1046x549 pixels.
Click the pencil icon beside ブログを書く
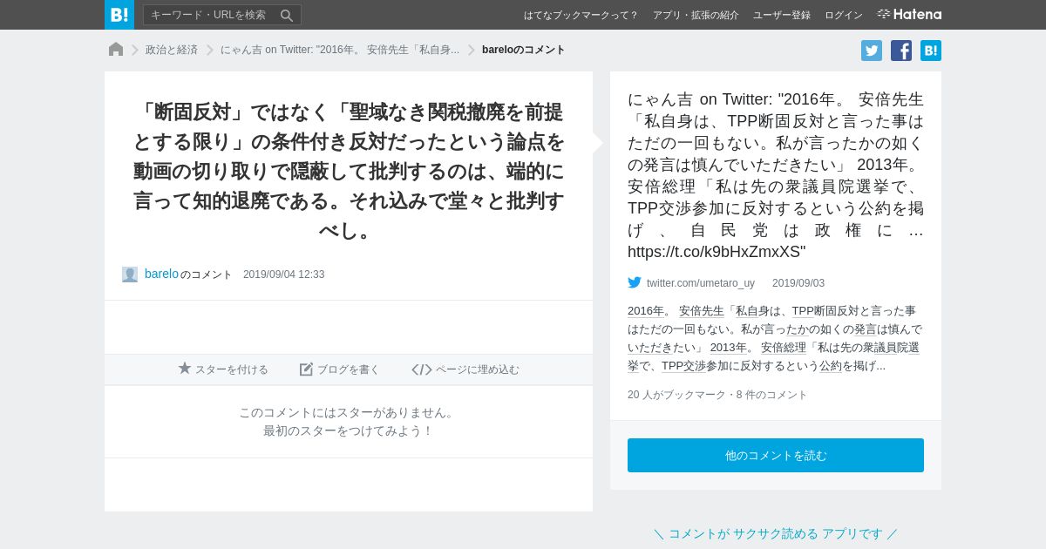coord(306,369)
